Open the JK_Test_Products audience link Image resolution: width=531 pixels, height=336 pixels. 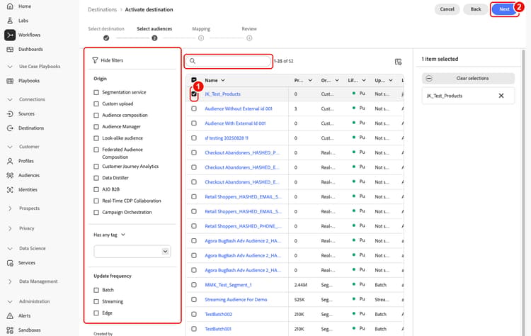point(222,94)
